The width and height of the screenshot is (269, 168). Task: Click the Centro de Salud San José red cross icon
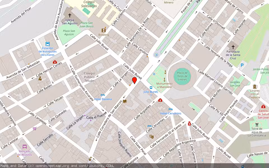(263, 107)
